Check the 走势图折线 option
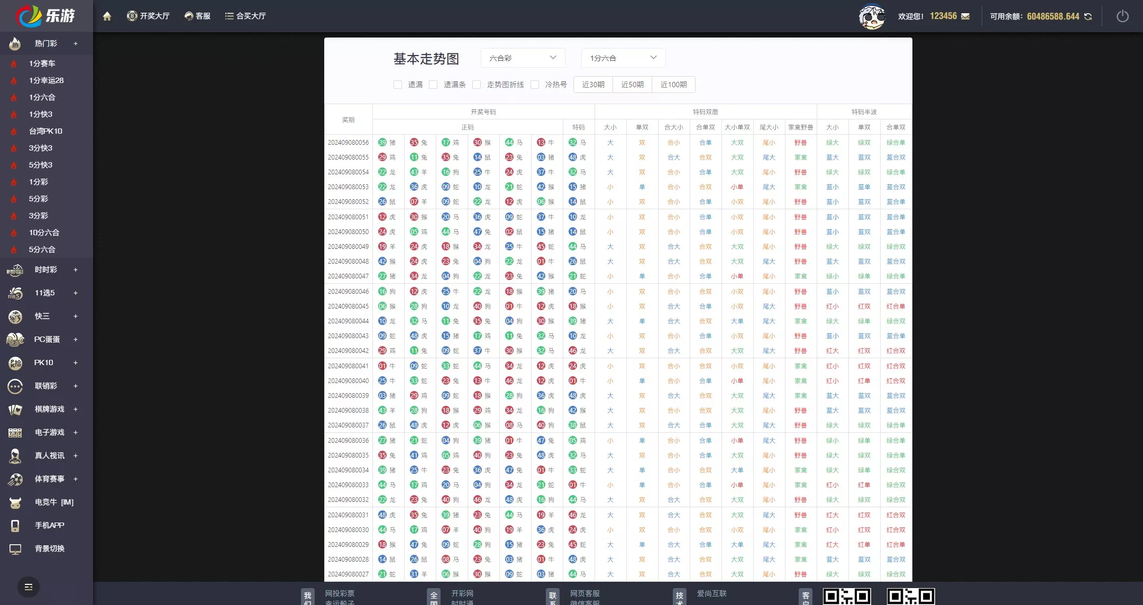The width and height of the screenshot is (1143, 605). point(477,85)
